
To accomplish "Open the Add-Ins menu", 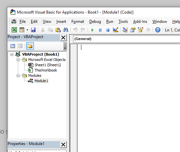I will click(140, 22).
